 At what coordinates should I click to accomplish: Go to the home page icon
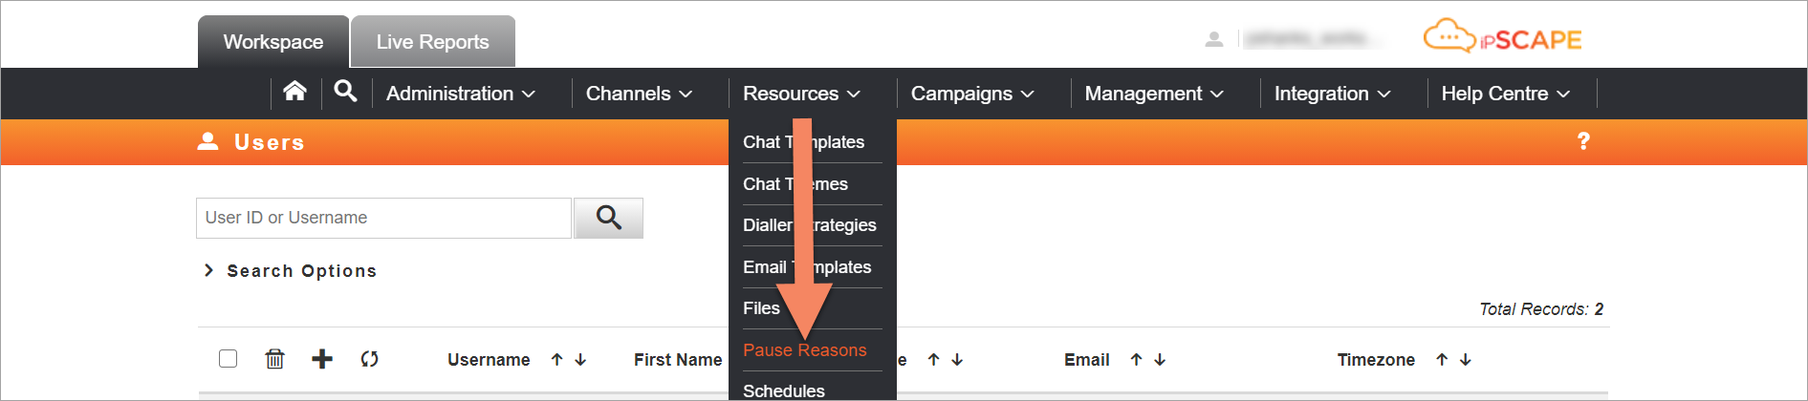coord(294,92)
